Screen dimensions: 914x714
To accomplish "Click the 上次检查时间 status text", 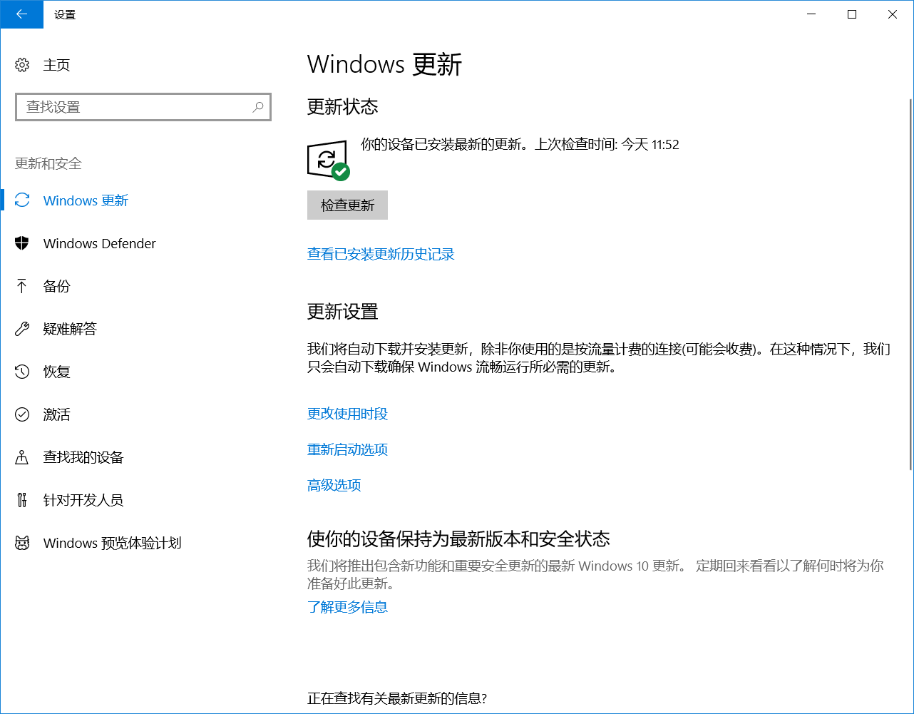I will click(x=607, y=145).
